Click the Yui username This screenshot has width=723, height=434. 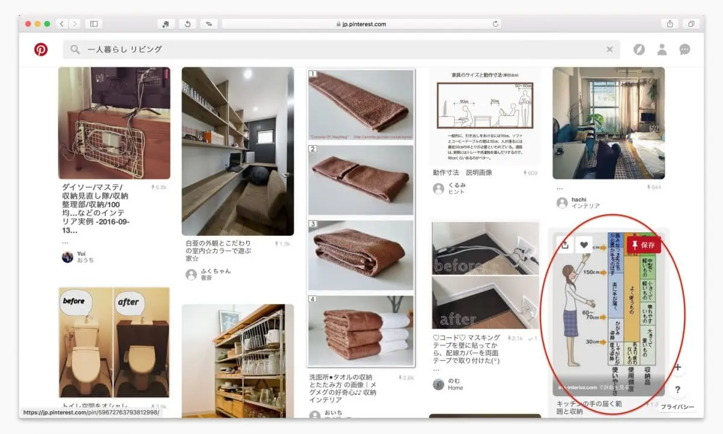(82, 253)
